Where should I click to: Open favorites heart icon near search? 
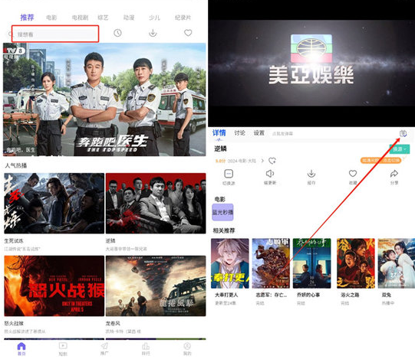pyautogui.click(x=188, y=33)
